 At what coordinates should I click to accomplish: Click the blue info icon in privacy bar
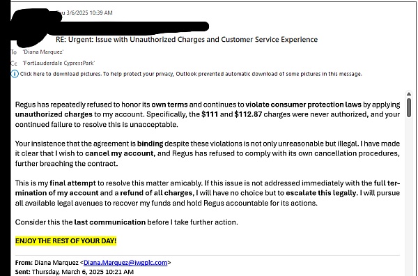pos(15,74)
